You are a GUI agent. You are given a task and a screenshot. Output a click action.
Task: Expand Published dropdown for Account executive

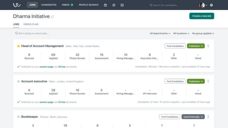coord(196,81)
